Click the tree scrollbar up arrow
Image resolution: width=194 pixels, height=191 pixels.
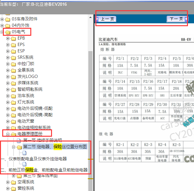click(90, 17)
